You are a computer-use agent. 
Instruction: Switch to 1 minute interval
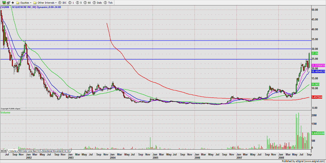71,3
